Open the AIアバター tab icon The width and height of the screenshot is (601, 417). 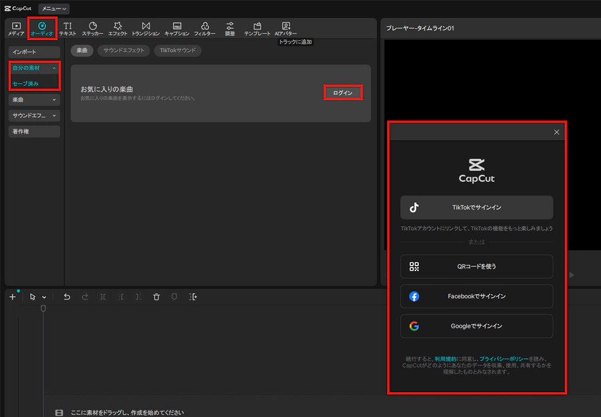pyautogui.click(x=286, y=29)
